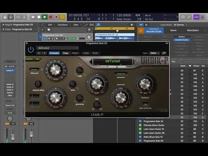Go to next preset arrow in plugin header
Screen dimensions: 208x156
coord(44,53)
